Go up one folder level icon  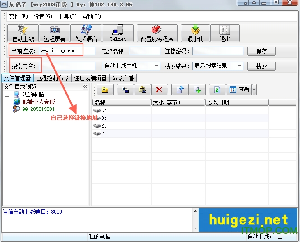105,90
